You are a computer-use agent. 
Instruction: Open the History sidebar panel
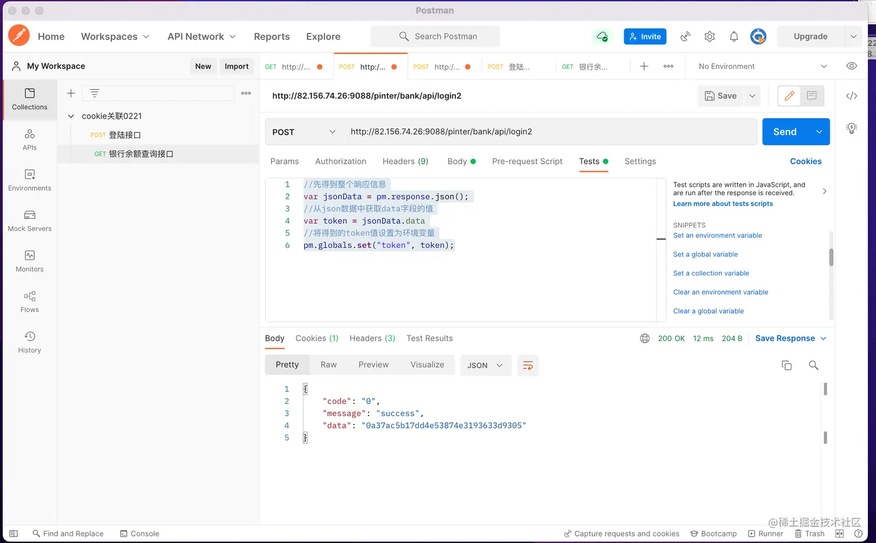30,342
